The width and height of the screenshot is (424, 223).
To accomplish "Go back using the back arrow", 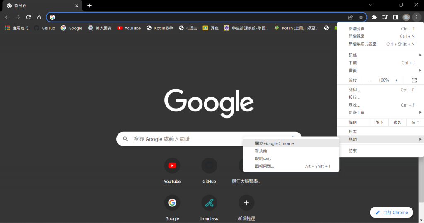I will tap(7, 17).
